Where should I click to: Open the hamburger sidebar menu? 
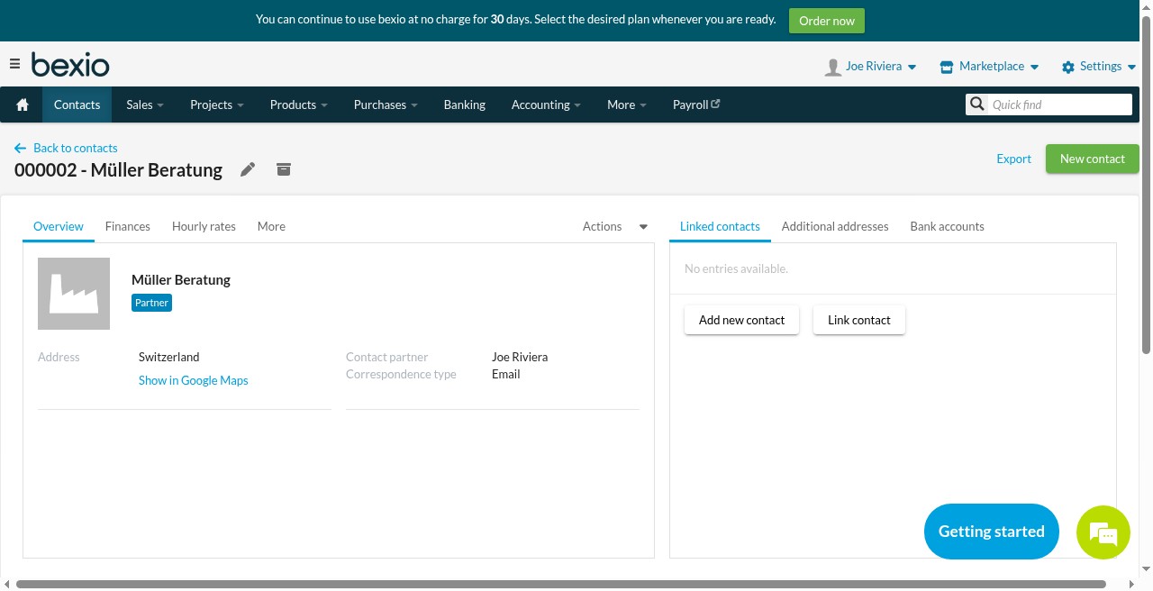click(14, 64)
